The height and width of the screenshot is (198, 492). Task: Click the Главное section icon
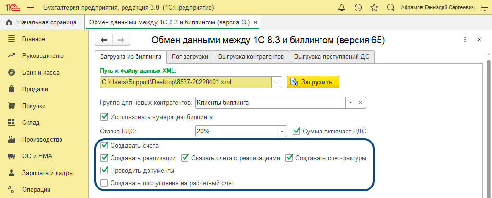pos(12,39)
